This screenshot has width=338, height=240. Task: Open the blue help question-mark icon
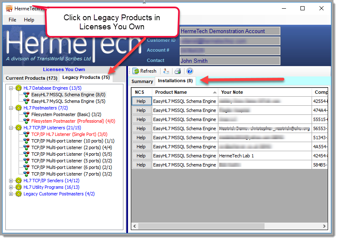(190, 71)
